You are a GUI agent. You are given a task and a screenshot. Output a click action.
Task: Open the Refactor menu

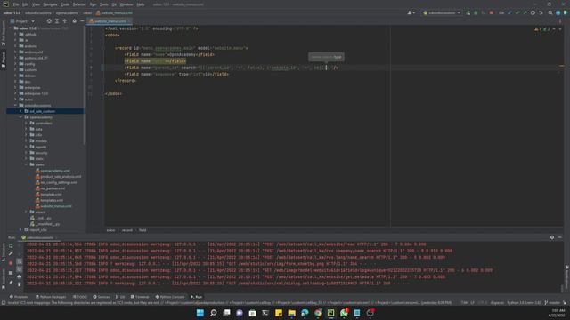79,4
